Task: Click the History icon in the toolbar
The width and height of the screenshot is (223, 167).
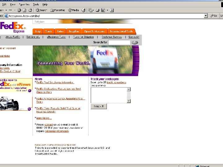Action: pyautogui.click(x=84, y=10)
